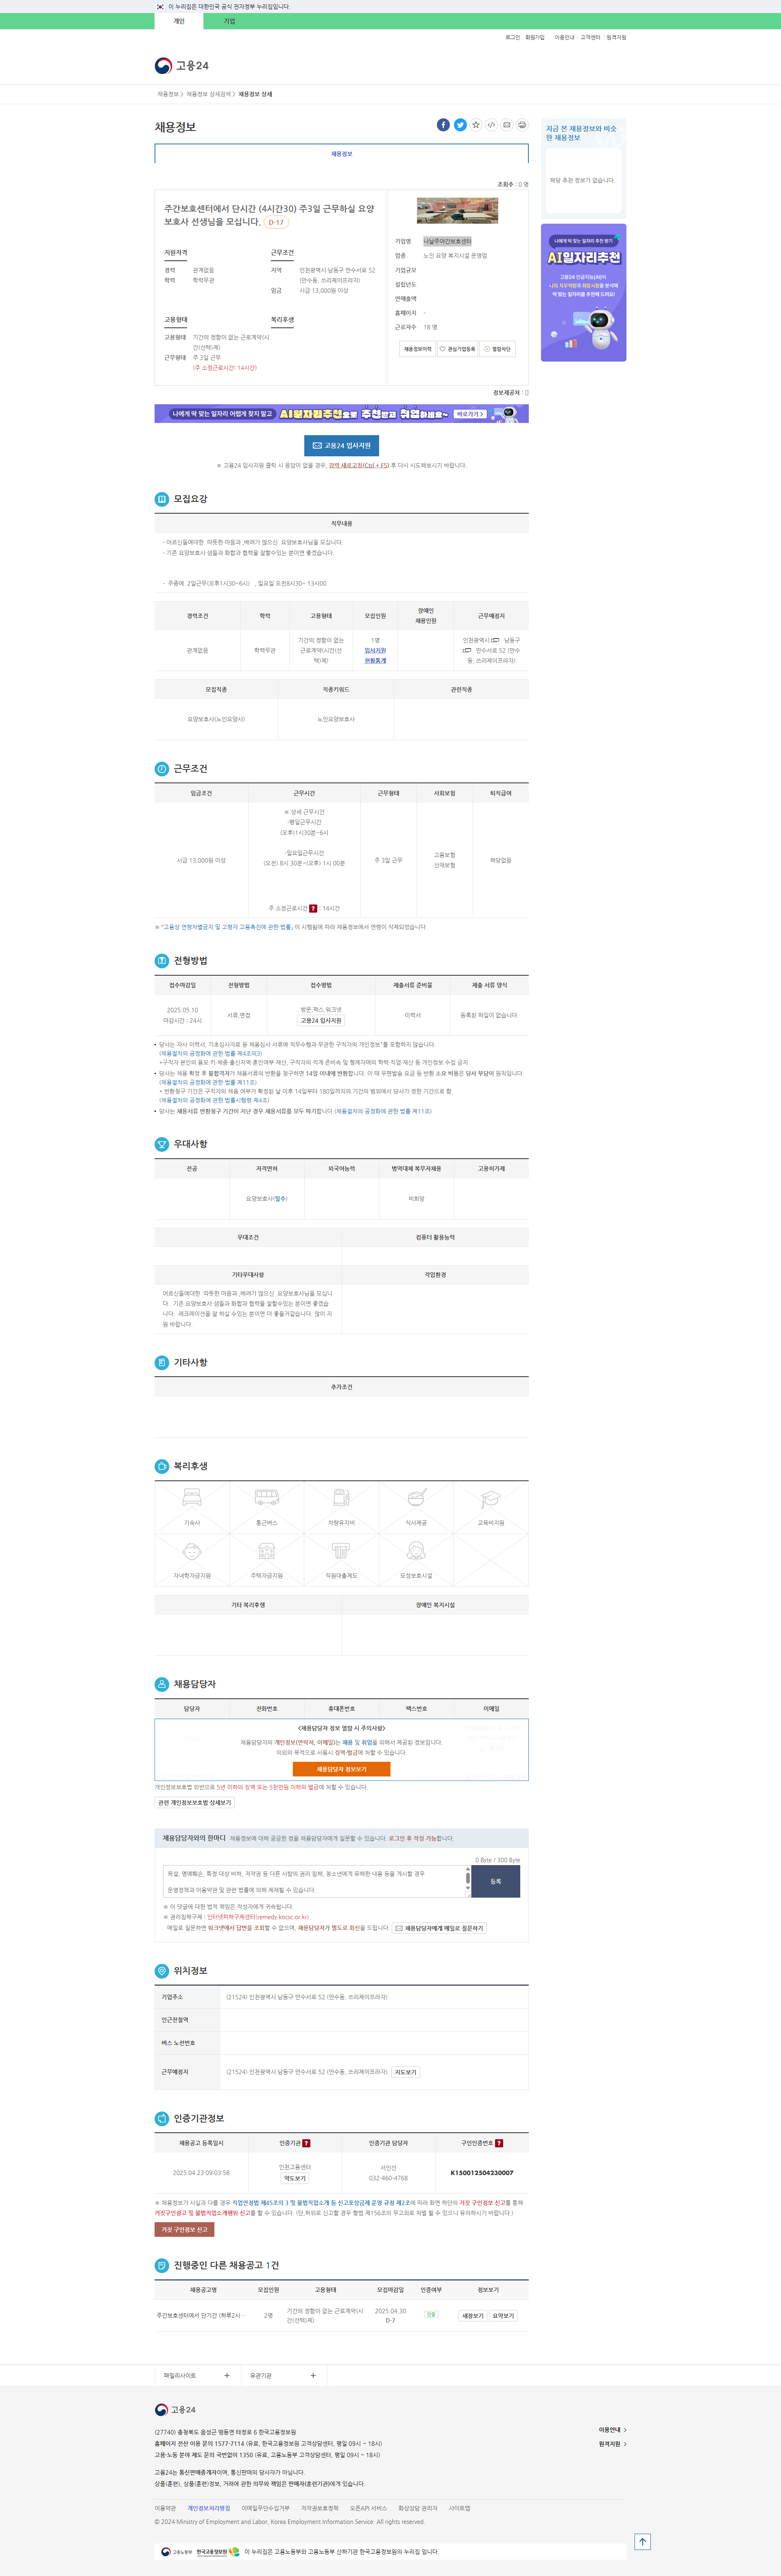The image size is (781, 2576).
Task: Click help icon beside 구인인증번호
Action: (x=499, y=2143)
